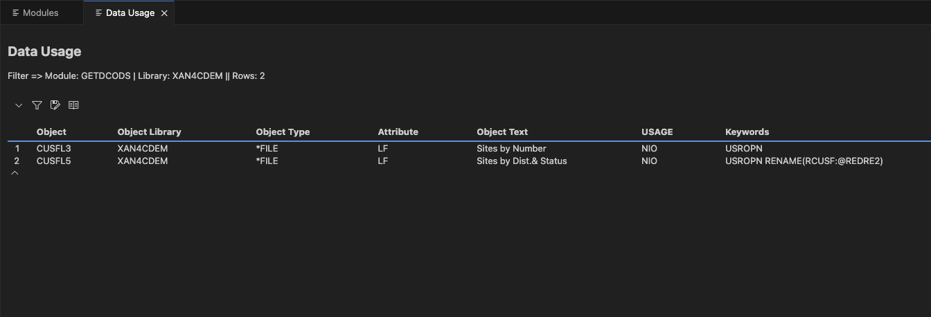This screenshot has width=931, height=317.
Task: Click the USROPN RENAME keywords cell
Action: click(804, 161)
